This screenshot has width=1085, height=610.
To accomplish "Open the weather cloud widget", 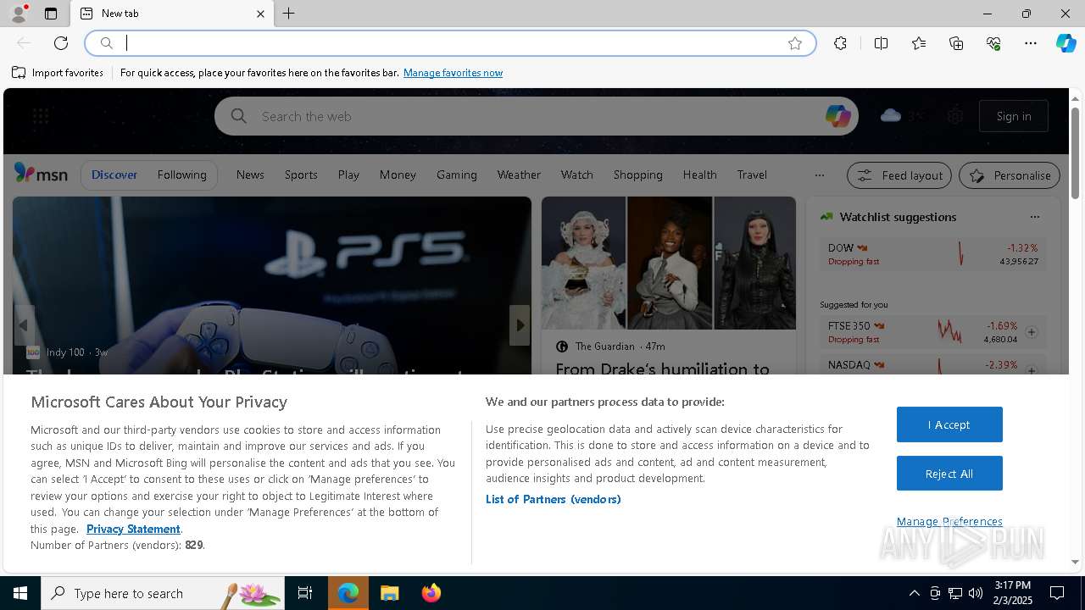I will tap(901, 115).
